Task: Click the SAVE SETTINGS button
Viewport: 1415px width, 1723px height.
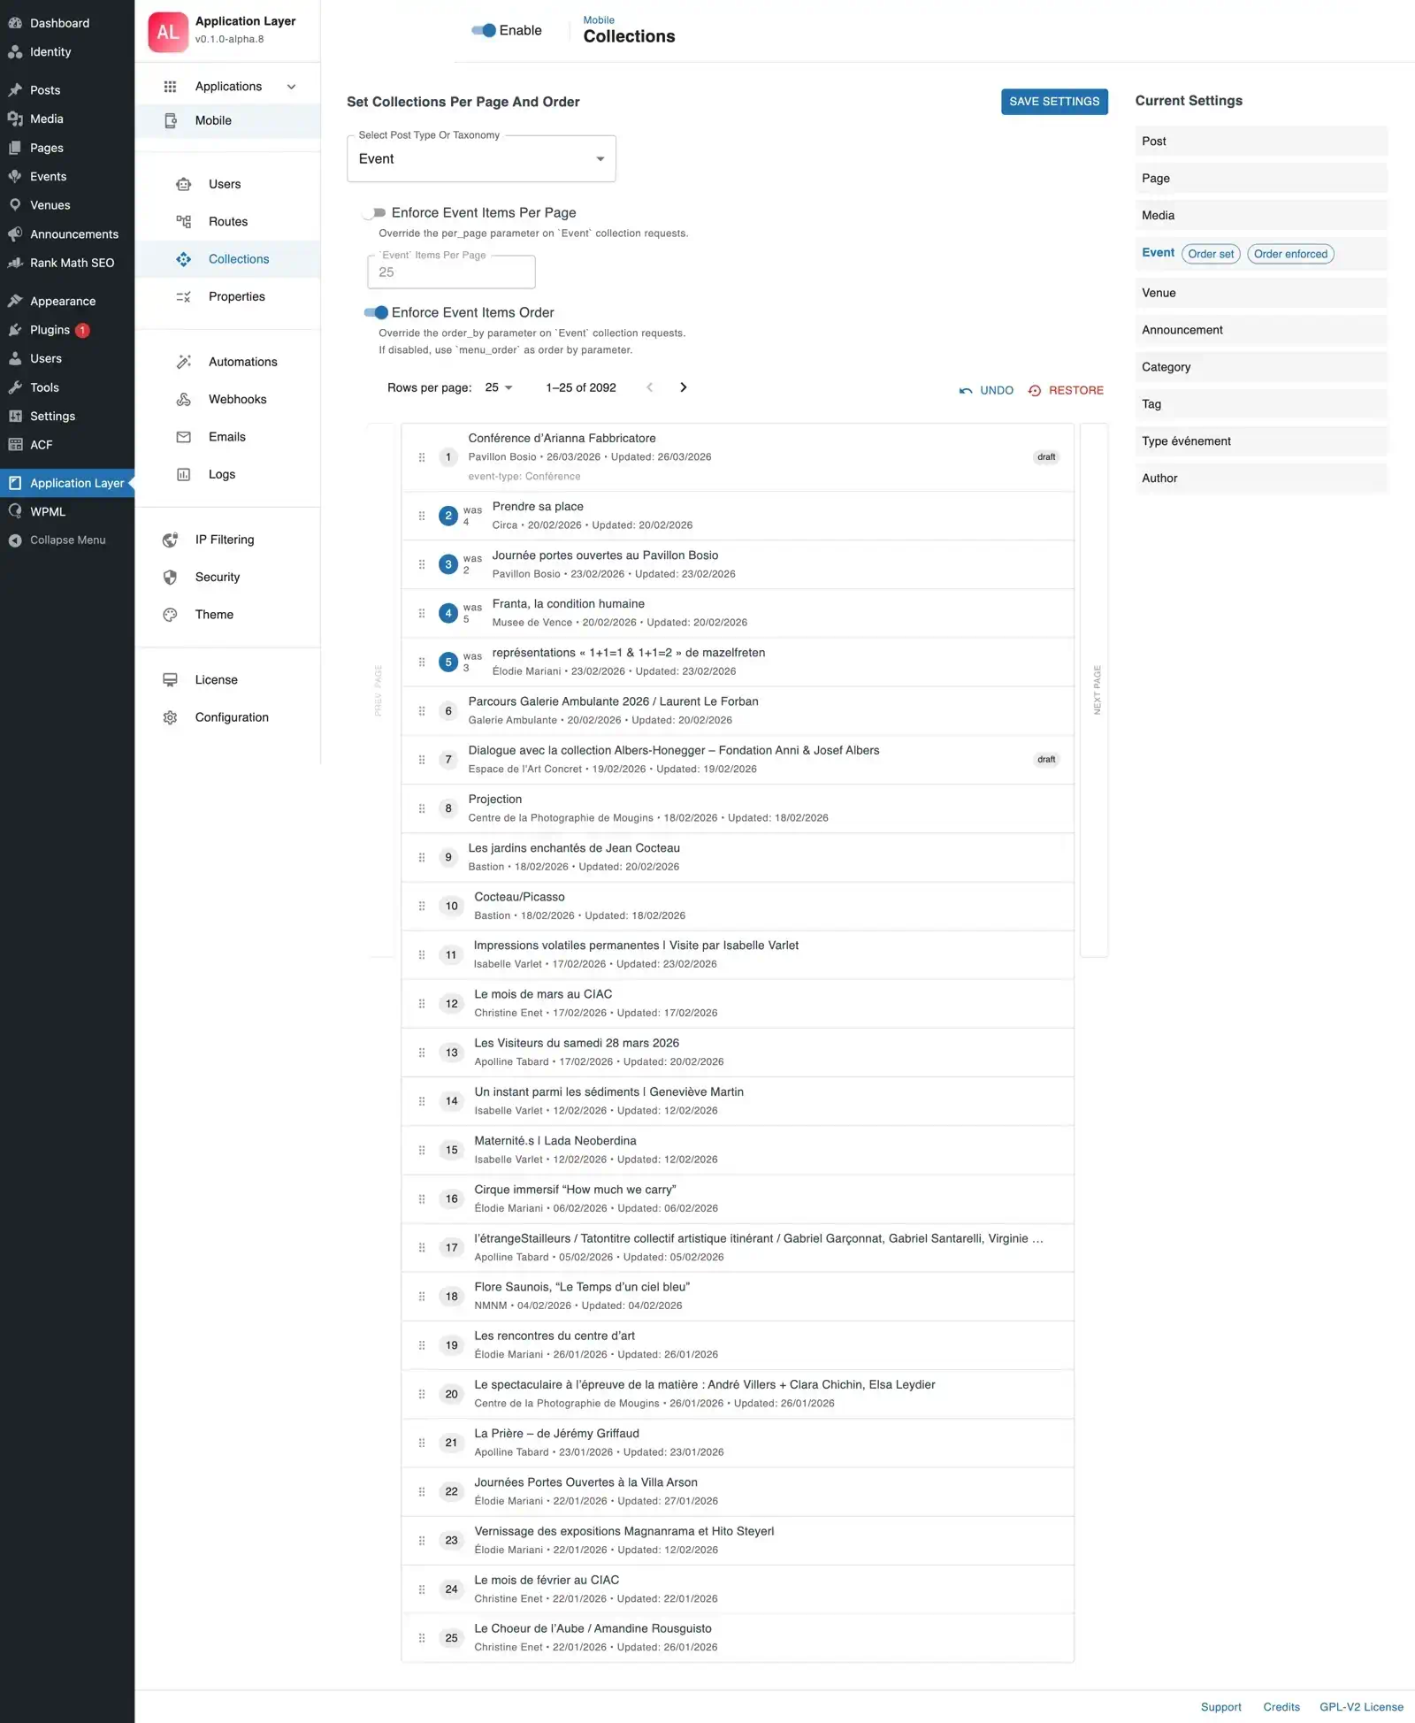Action: tap(1053, 102)
